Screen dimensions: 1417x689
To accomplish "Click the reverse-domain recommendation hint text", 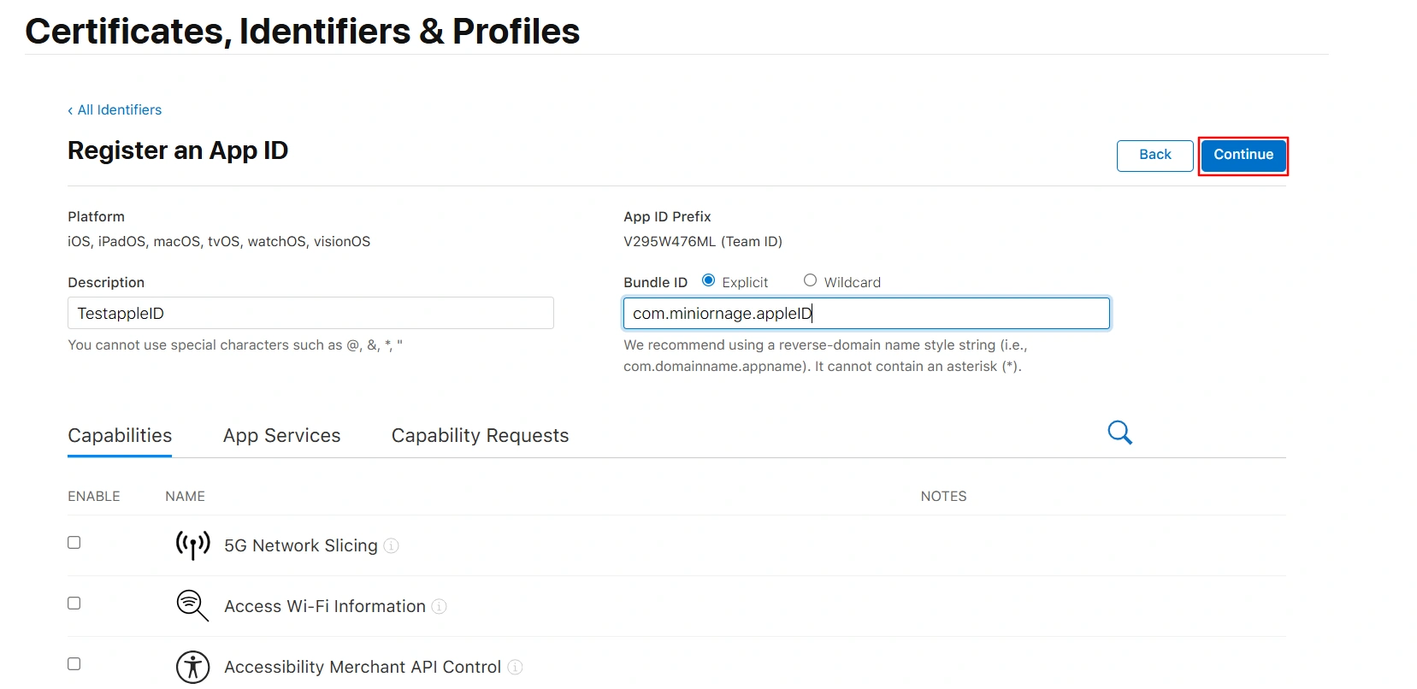I will 825,356.
